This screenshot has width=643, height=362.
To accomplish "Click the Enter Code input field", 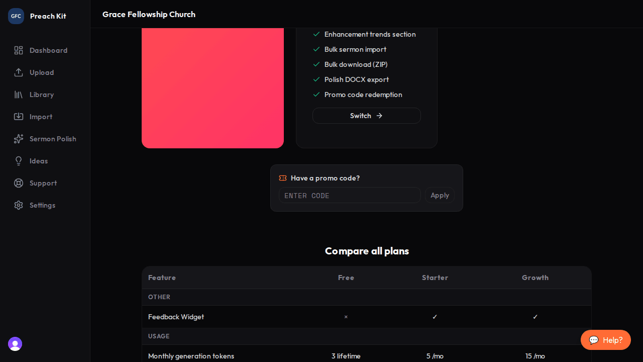I will pos(350,195).
